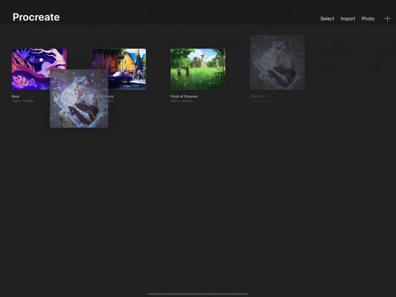
Task: Open the Photo import option
Action: click(x=368, y=19)
